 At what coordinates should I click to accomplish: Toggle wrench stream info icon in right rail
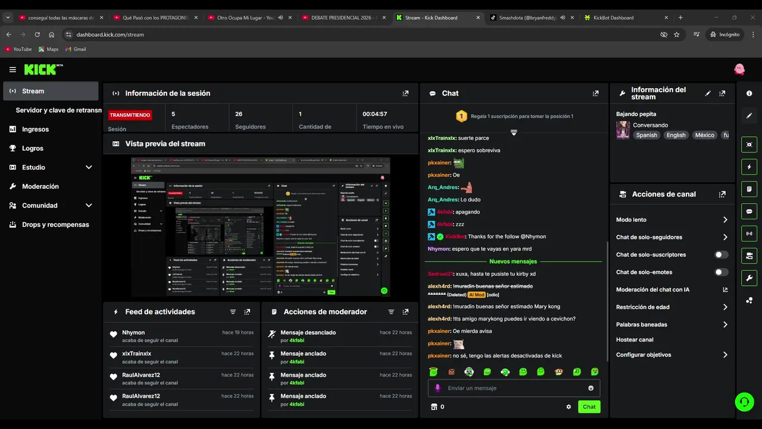tap(749, 278)
